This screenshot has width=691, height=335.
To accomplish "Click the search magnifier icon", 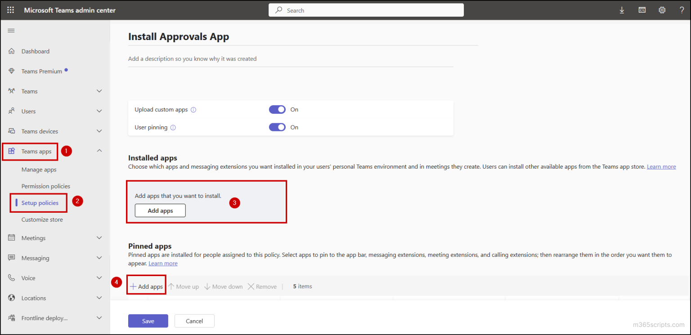I will pos(279,10).
